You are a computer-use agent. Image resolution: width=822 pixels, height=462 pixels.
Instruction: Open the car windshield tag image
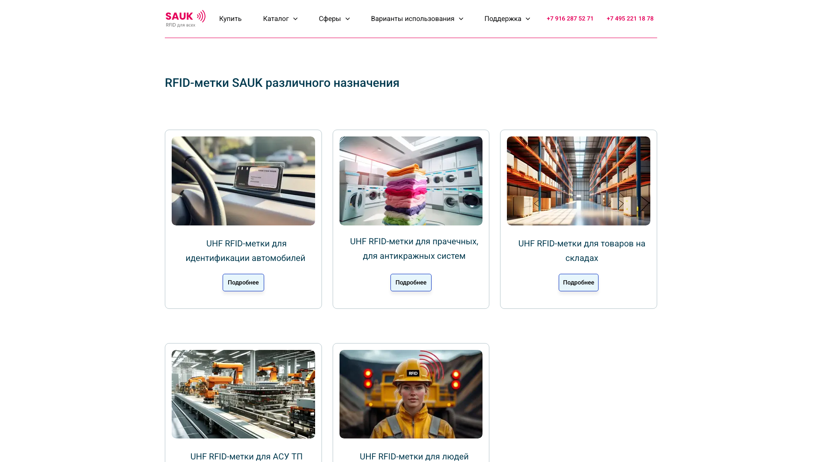(243, 181)
